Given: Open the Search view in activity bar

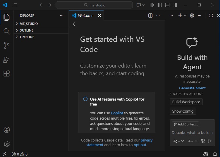Looking at the screenshot, I should (x=7, y=31).
